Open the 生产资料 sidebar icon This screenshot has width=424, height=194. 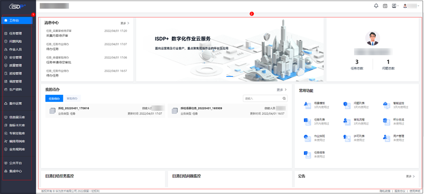coord(6,89)
